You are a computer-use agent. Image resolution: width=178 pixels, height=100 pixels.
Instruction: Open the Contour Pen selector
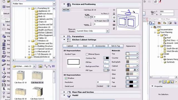[106, 58]
